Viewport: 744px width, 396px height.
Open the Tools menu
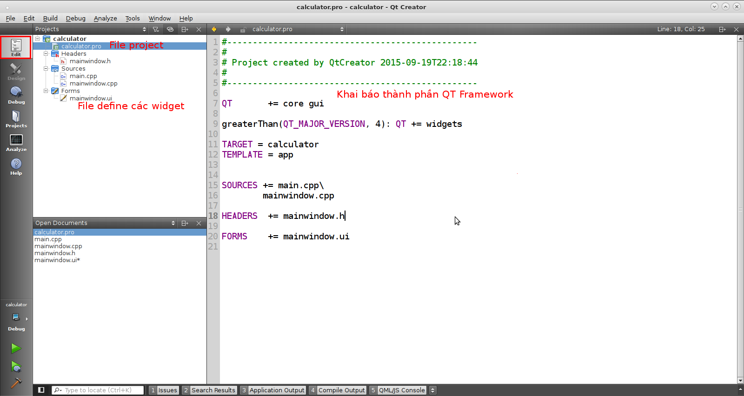point(133,18)
